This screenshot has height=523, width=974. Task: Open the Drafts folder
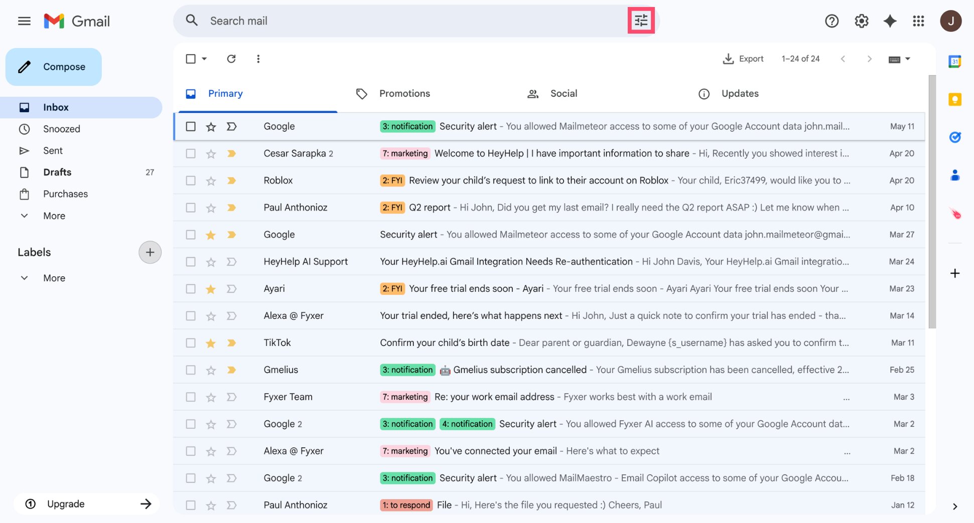coord(81,172)
